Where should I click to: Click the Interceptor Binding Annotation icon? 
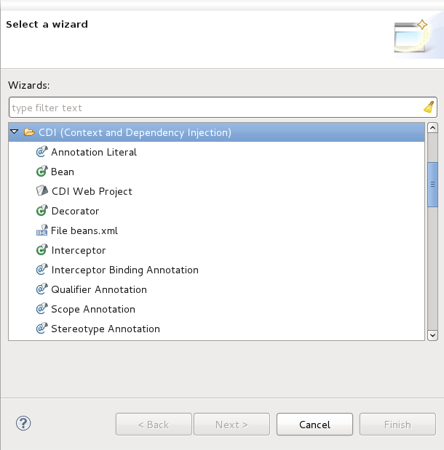click(42, 269)
